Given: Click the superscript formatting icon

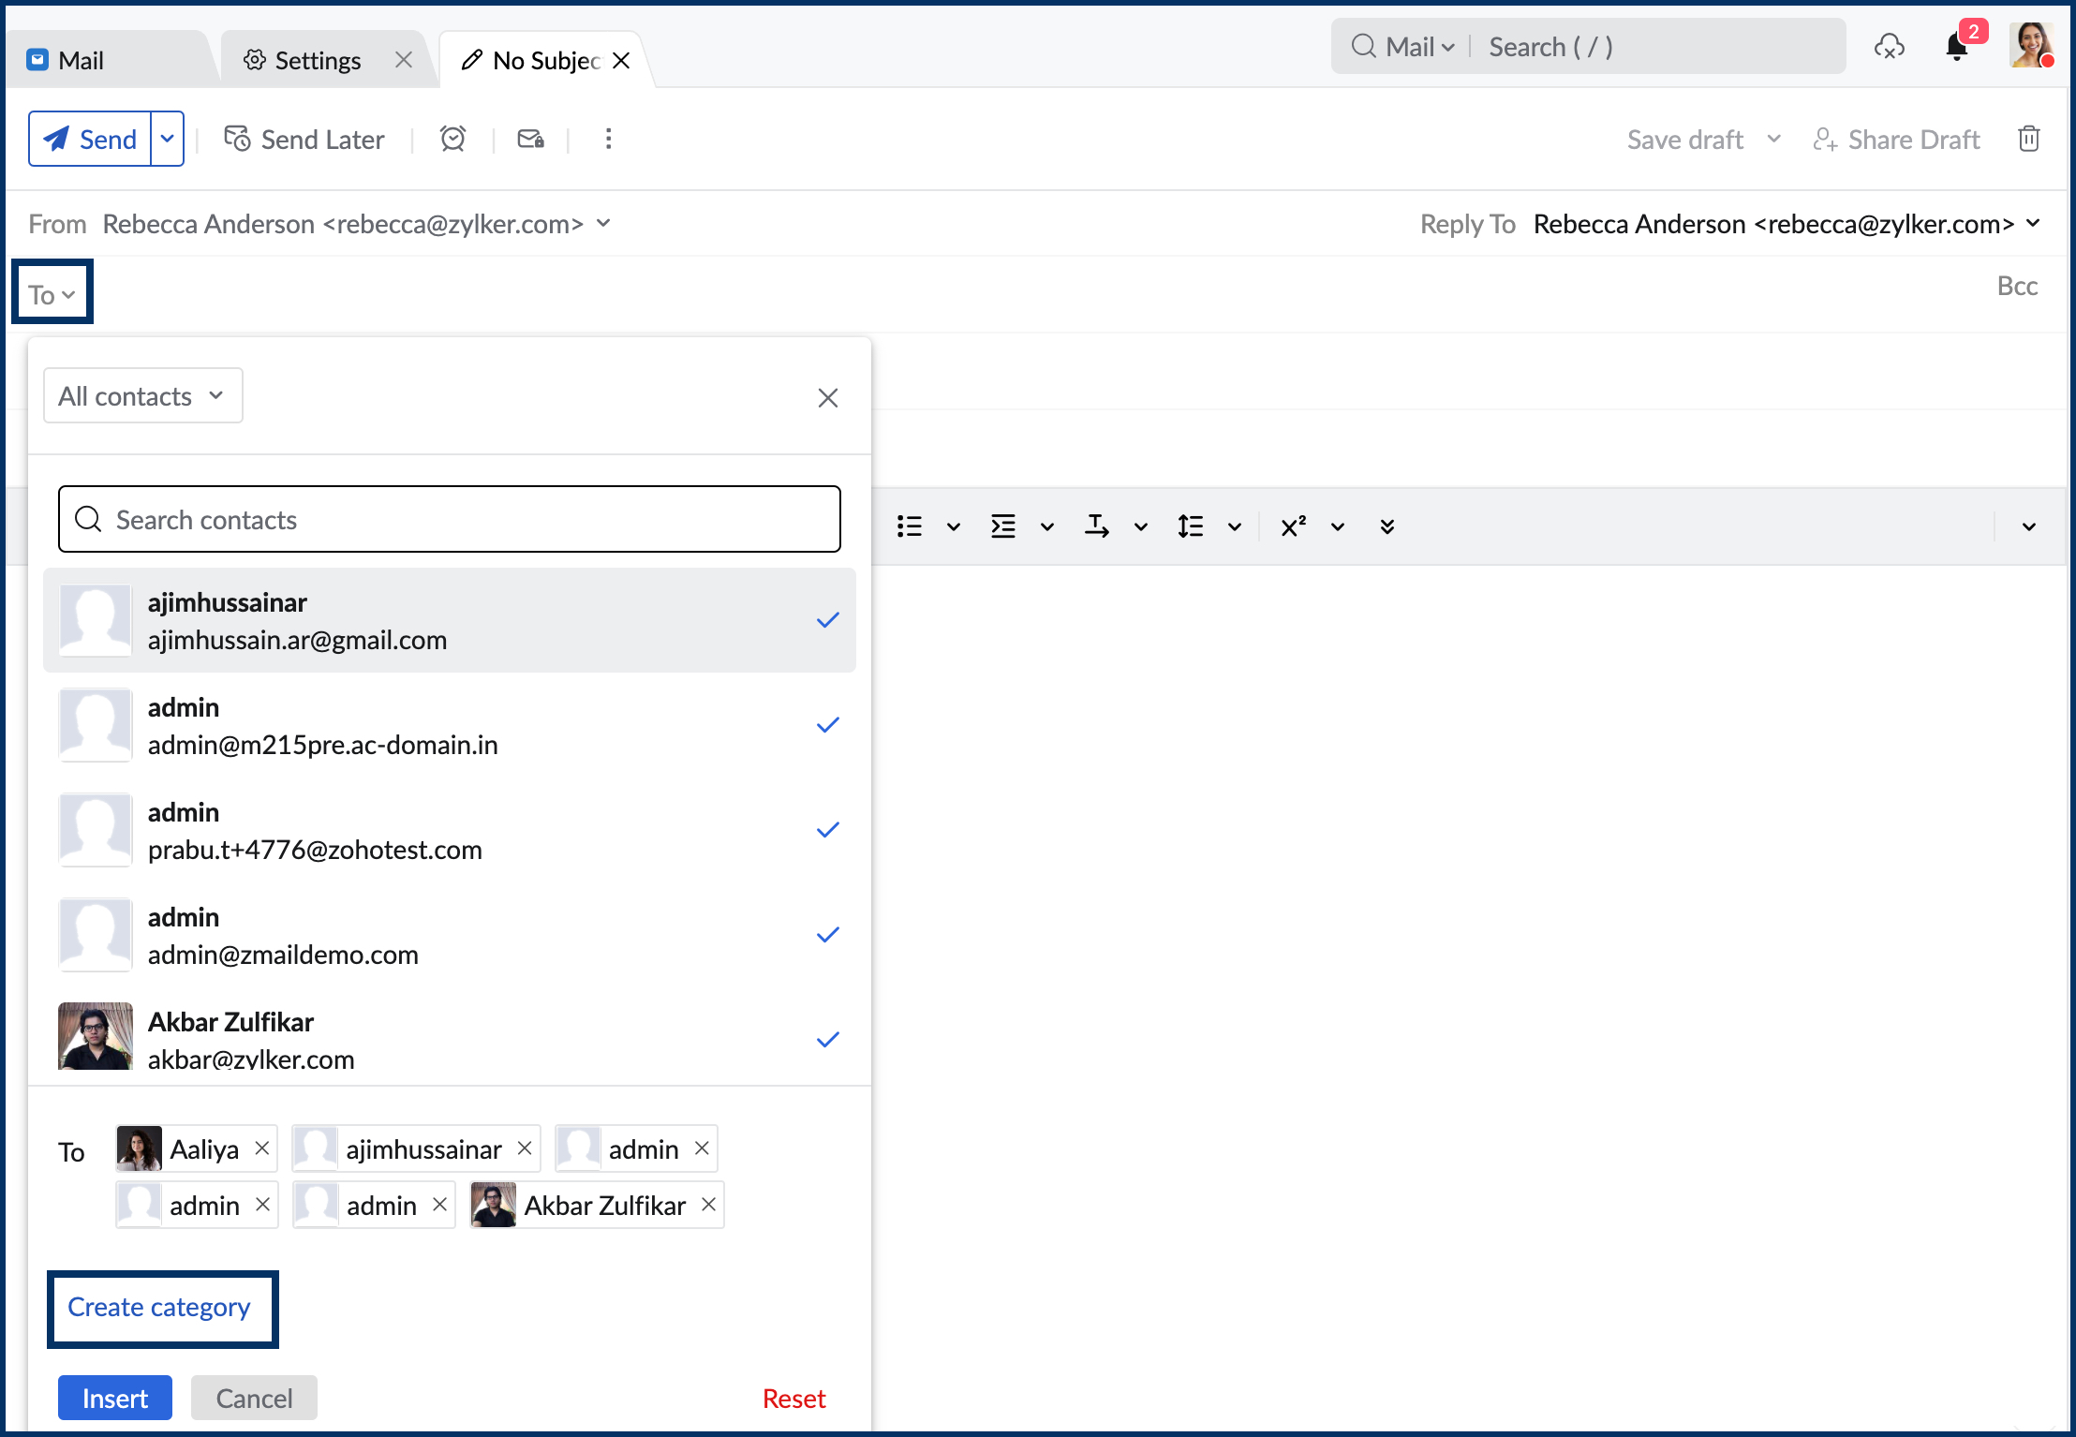Looking at the screenshot, I should click(1293, 526).
